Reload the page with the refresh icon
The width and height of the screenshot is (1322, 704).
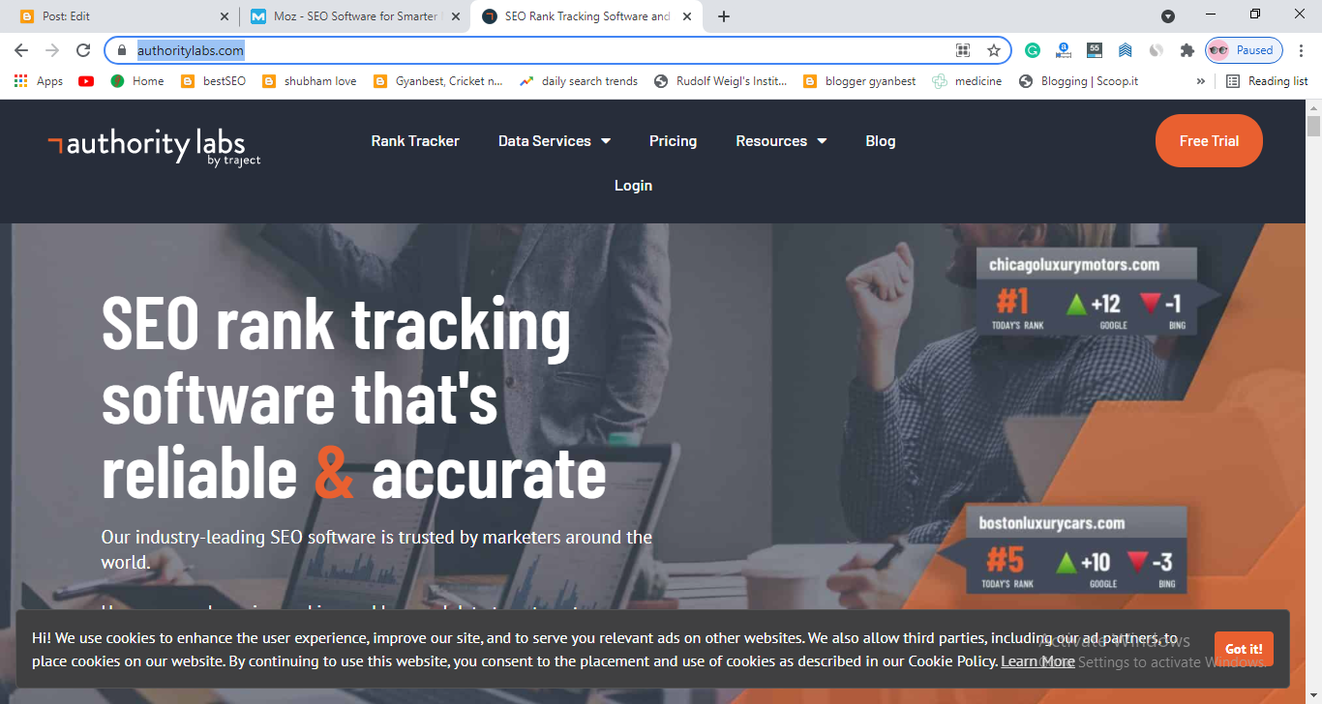(x=83, y=50)
